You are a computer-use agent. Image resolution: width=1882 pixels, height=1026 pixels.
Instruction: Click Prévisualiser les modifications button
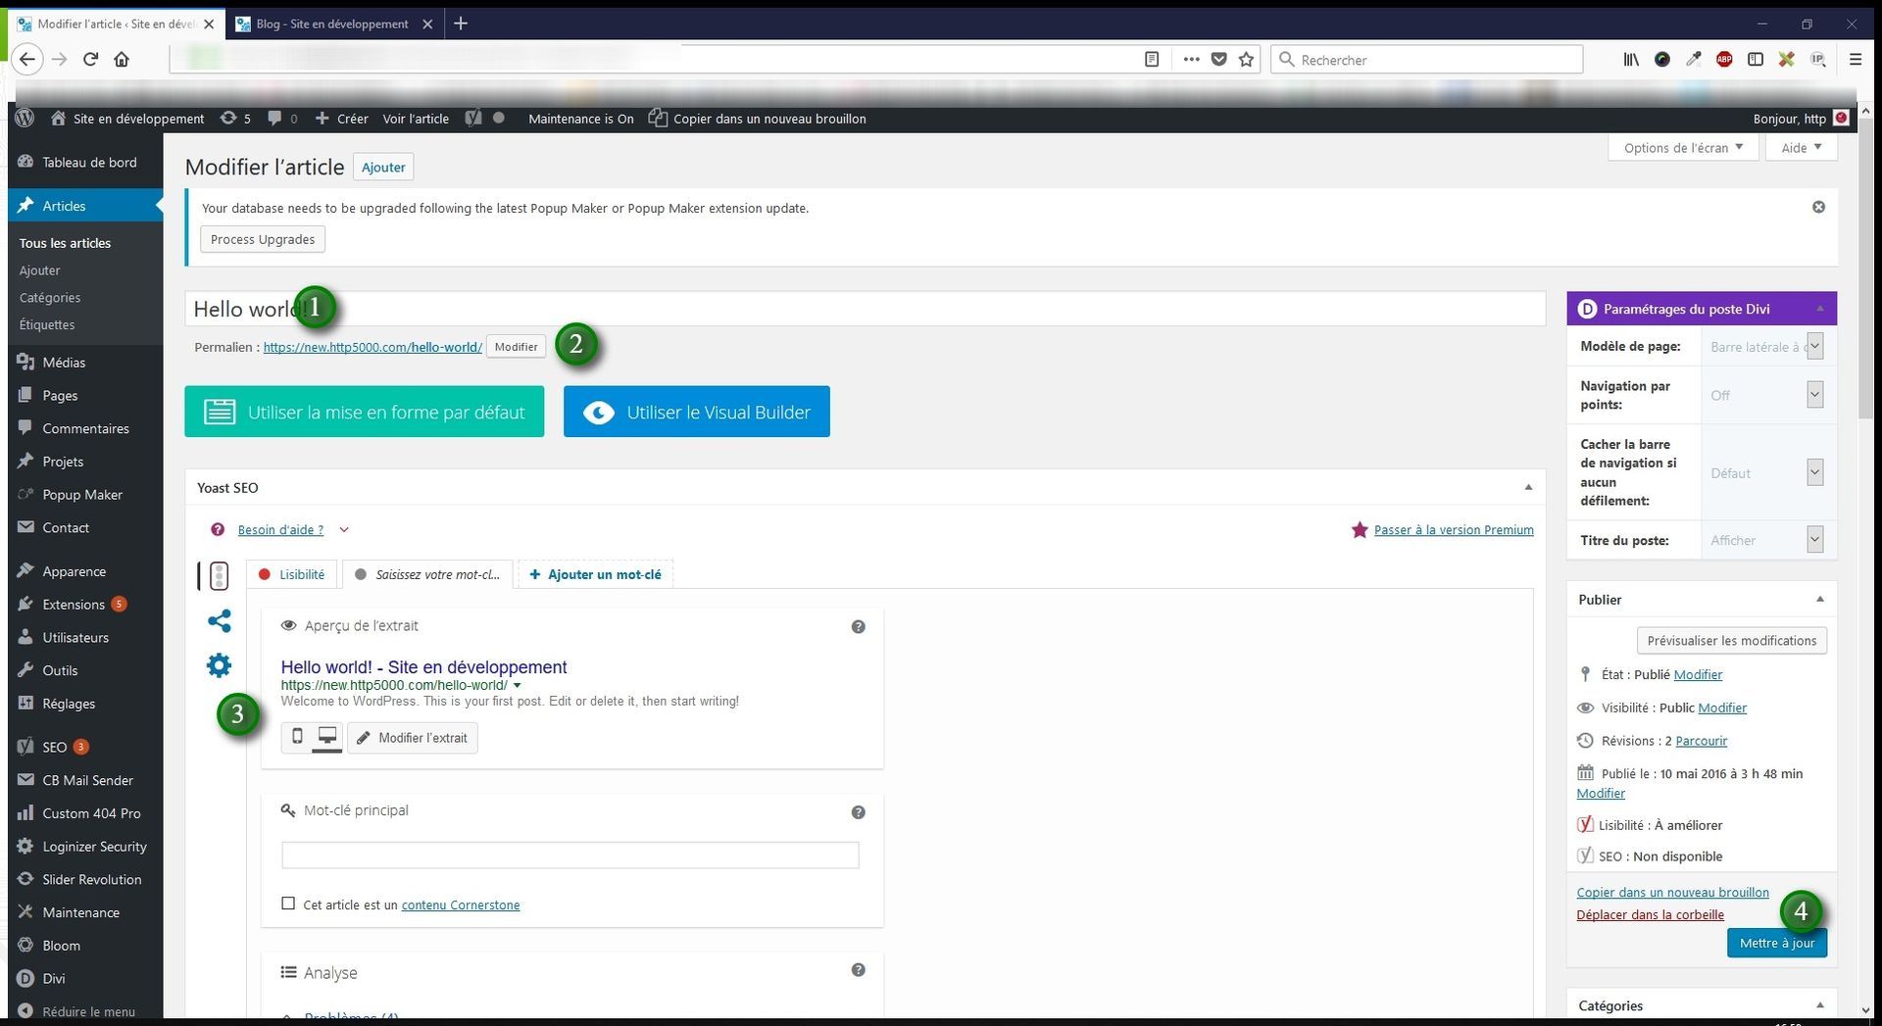tap(1731, 640)
